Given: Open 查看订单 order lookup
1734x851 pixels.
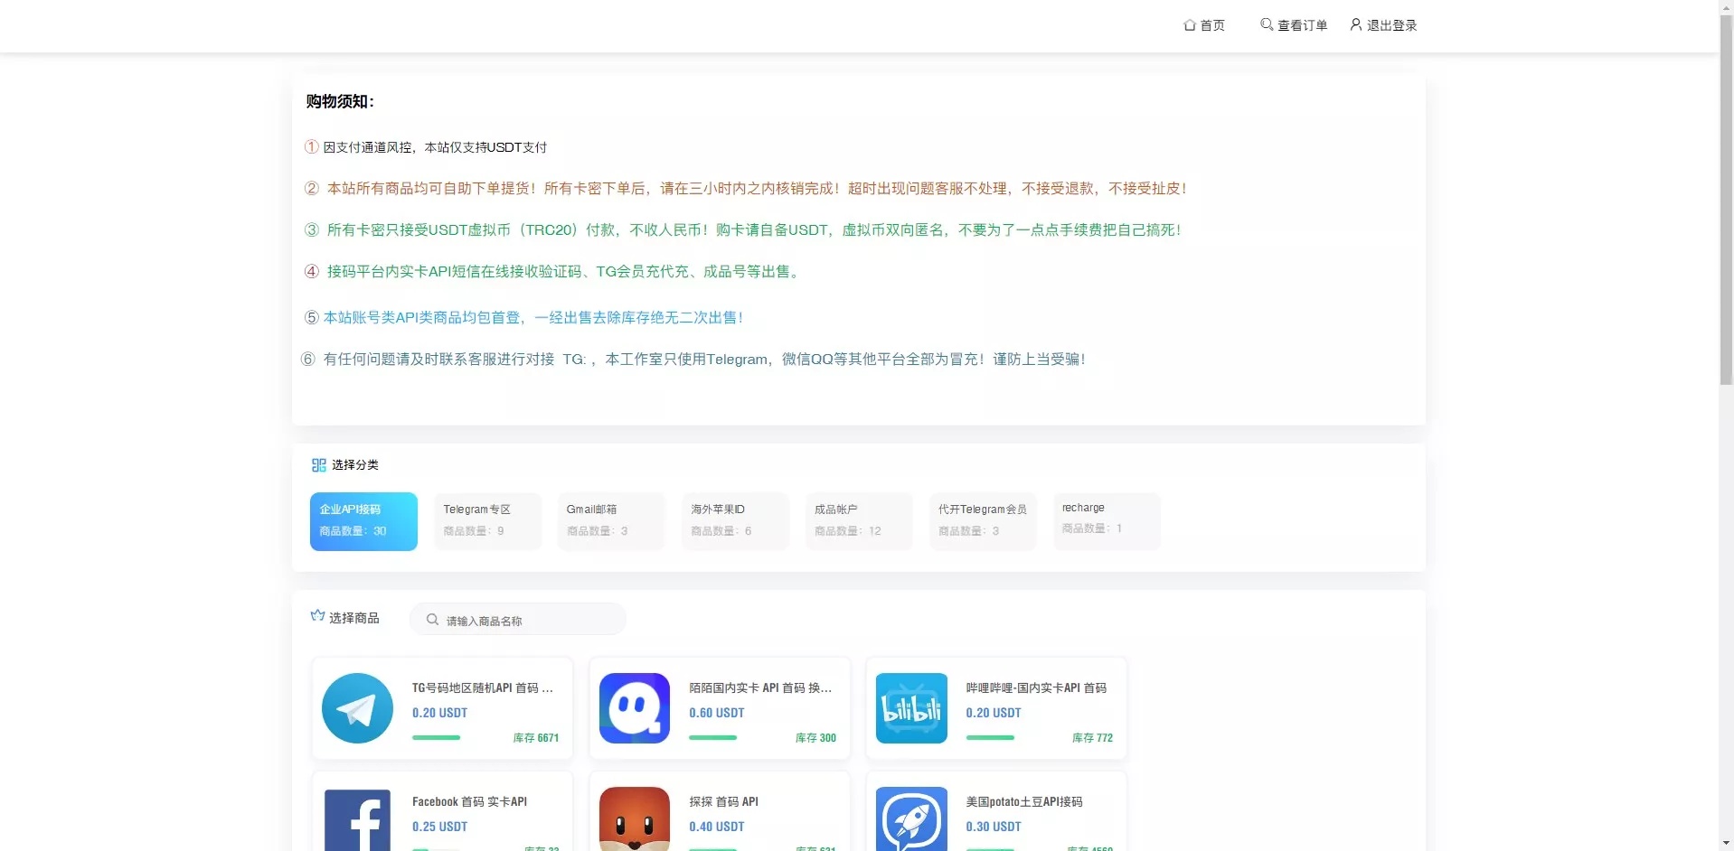Looking at the screenshot, I should pos(1294,25).
